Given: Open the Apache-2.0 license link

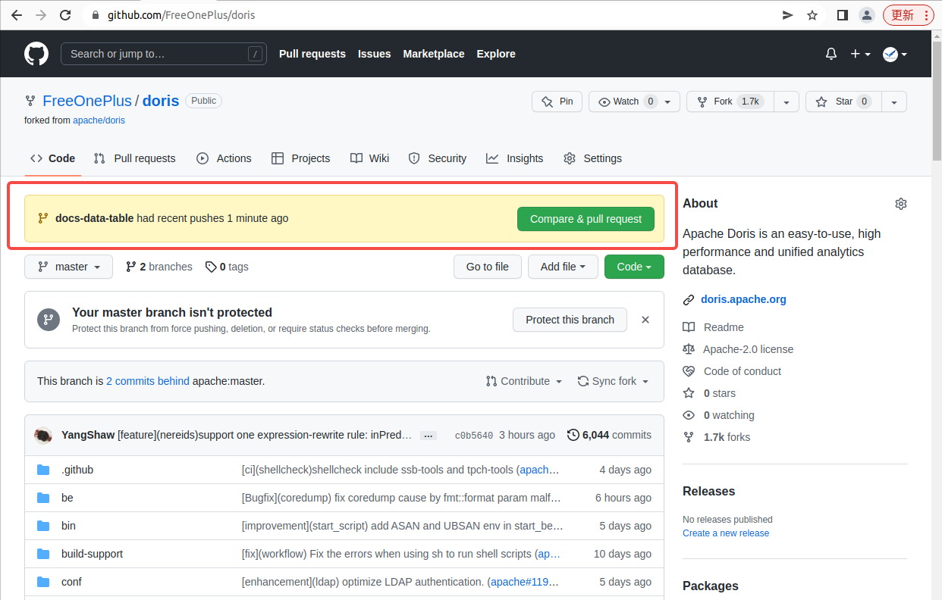Looking at the screenshot, I should tap(748, 349).
